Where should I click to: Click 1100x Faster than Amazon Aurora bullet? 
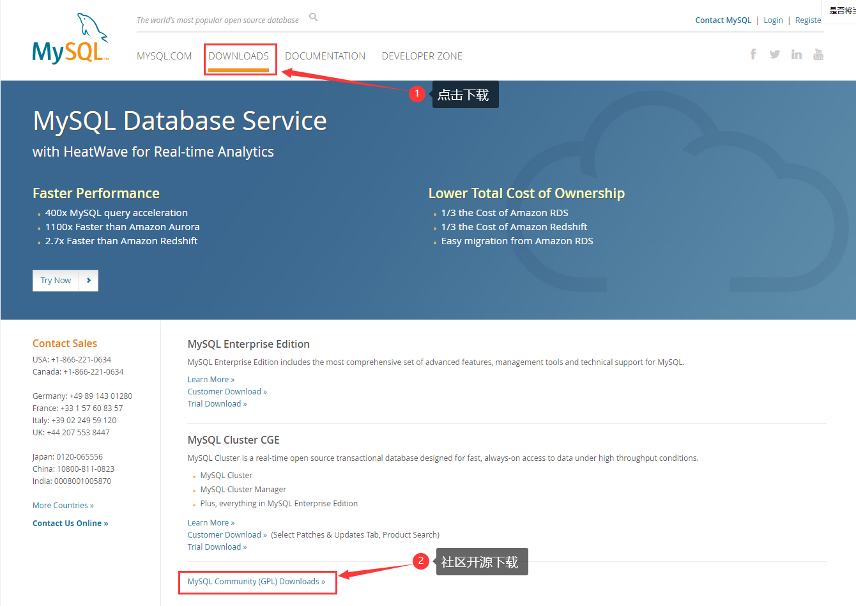[x=122, y=227]
